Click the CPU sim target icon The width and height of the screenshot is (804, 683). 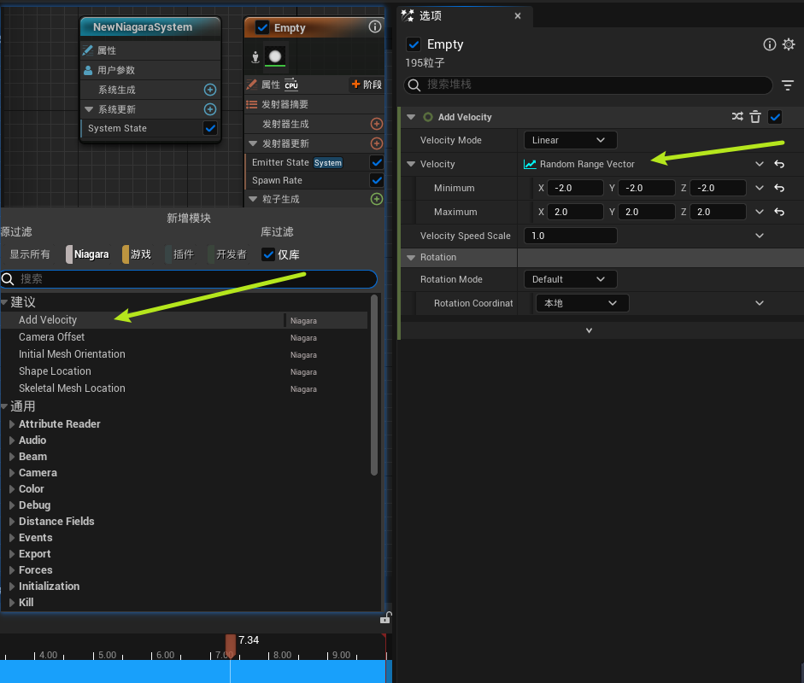click(x=291, y=85)
